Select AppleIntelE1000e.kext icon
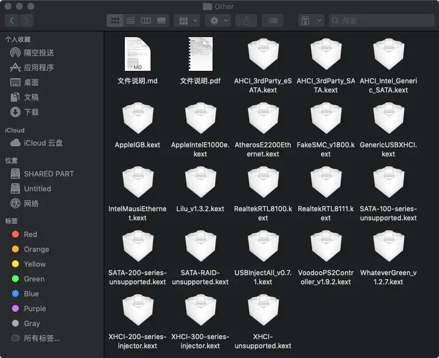Image resolution: width=439 pixels, height=358 pixels. click(x=201, y=118)
